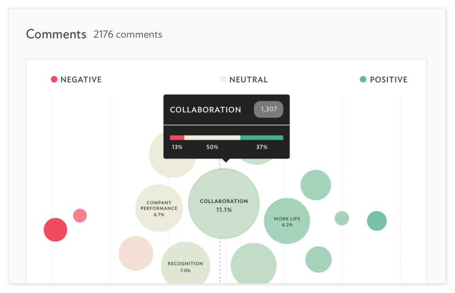Click the Collaboration tooltip title
Image resolution: width=455 pixels, height=293 pixels.
[205, 110]
